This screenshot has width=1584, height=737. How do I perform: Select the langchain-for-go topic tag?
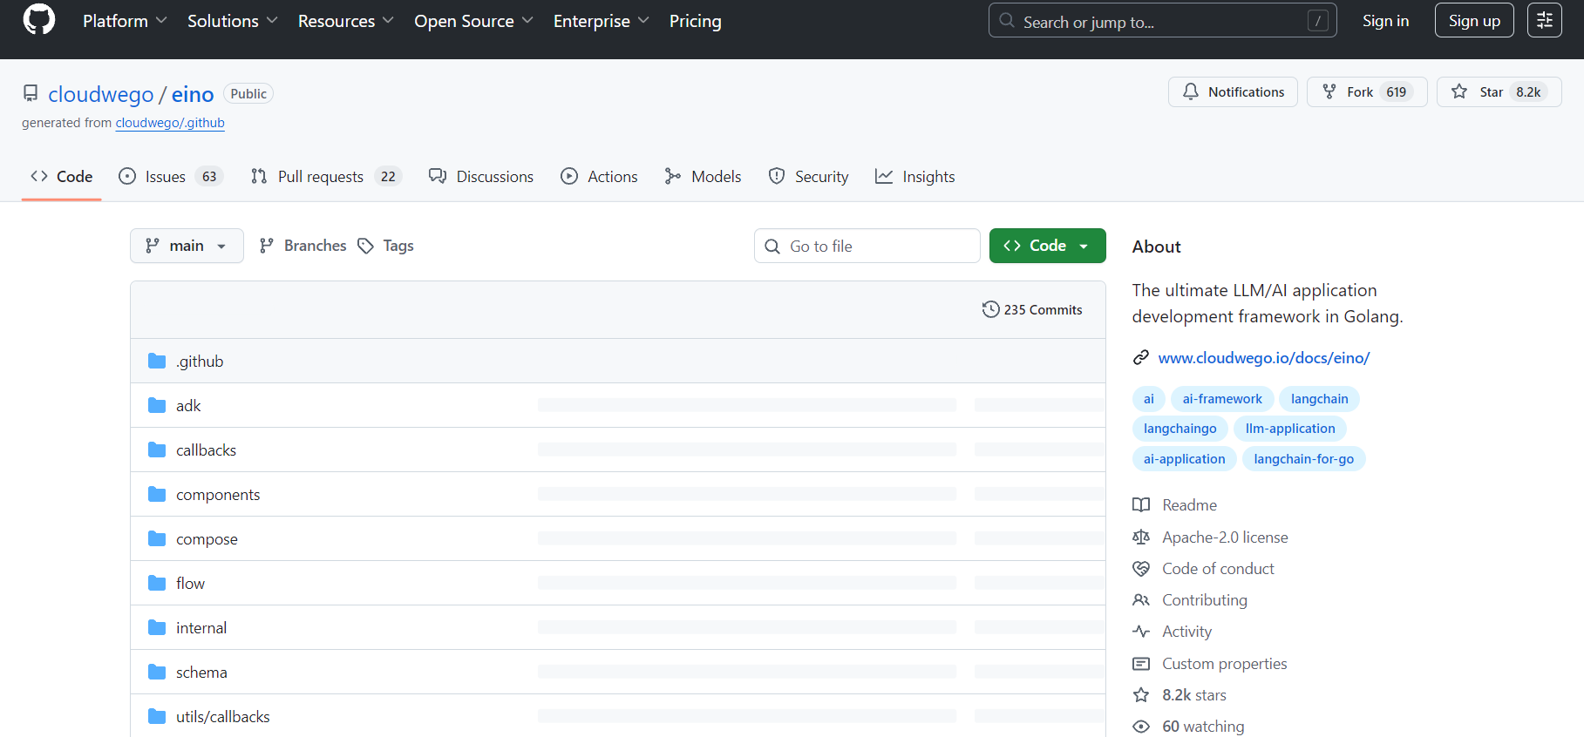1304,459
